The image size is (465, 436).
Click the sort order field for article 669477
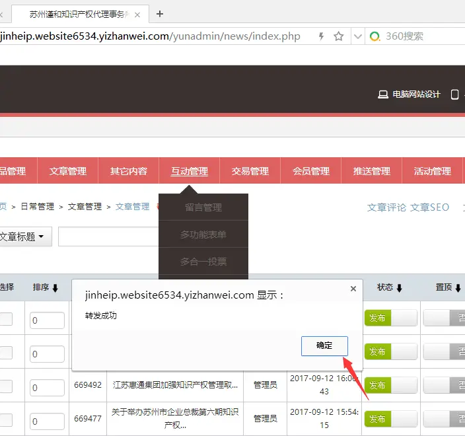coord(47,421)
